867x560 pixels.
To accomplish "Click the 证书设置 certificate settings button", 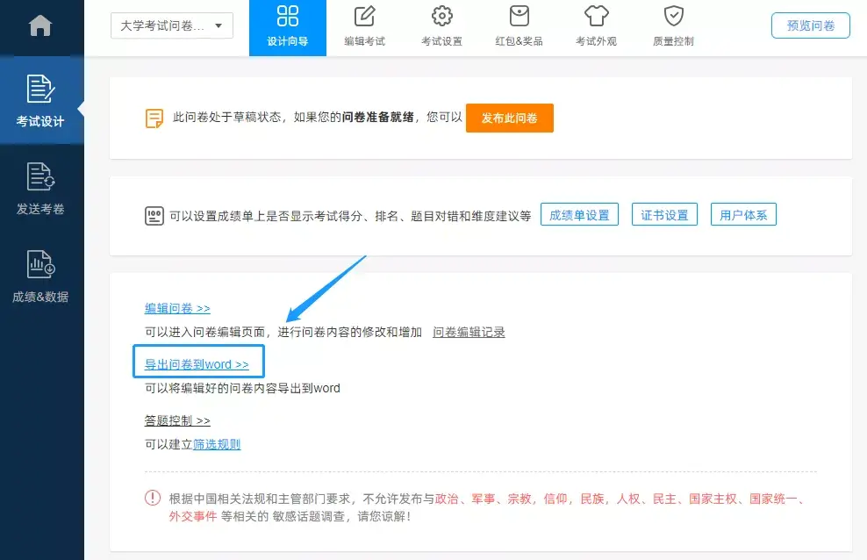I will 664,212.
